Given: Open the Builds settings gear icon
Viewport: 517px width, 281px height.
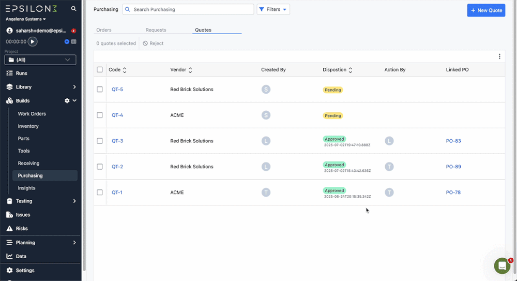Looking at the screenshot, I should click(67, 101).
